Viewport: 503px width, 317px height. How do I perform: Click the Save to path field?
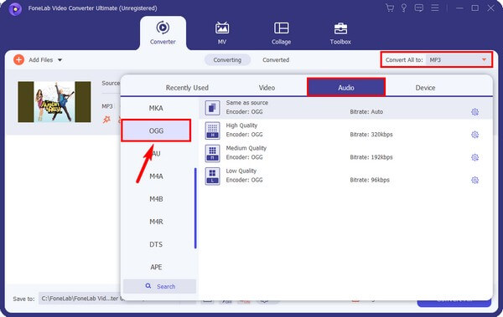tap(80, 299)
